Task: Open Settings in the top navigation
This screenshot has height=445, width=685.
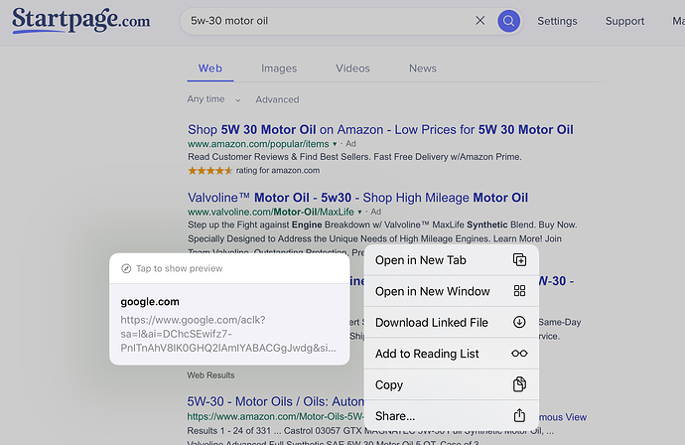Action: point(557,21)
